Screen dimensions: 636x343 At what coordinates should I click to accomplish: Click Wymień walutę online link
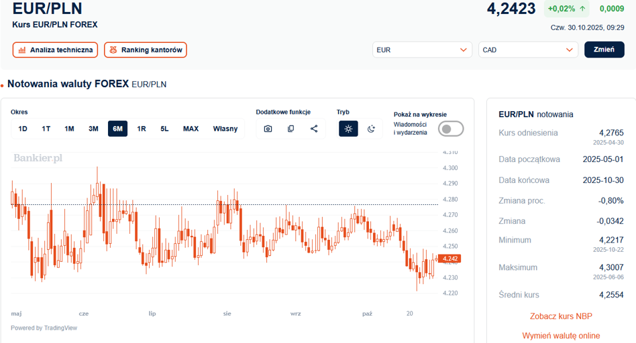[561, 336]
